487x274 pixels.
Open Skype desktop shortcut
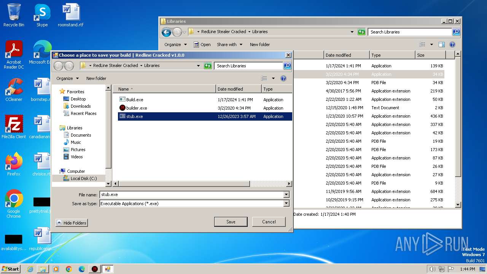[42, 15]
